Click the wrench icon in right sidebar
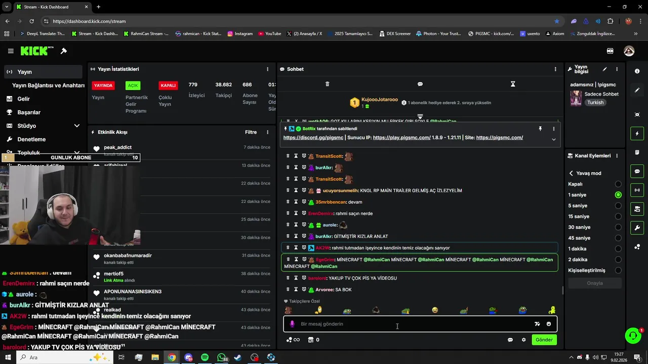The height and width of the screenshot is (364, 648). 637,228
